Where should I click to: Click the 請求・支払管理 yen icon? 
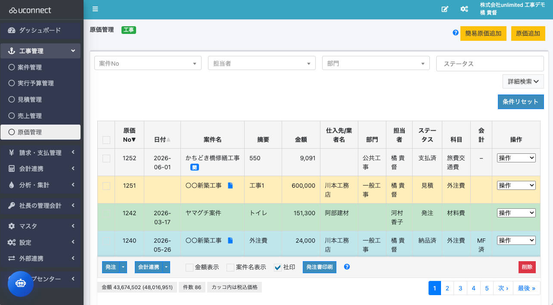[11, 152]
